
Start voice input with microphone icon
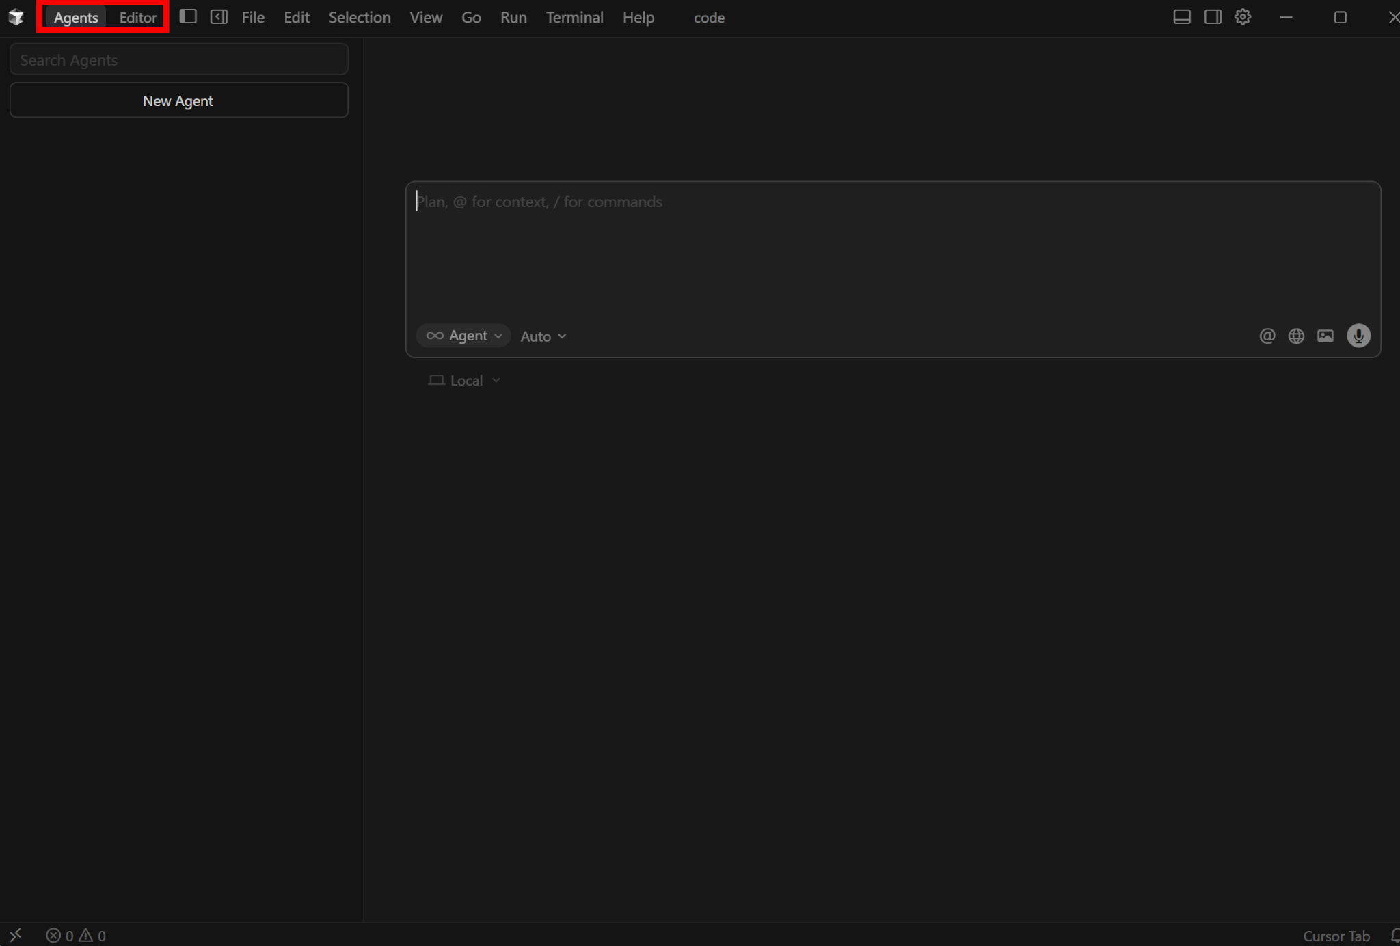pos(1358,336)
